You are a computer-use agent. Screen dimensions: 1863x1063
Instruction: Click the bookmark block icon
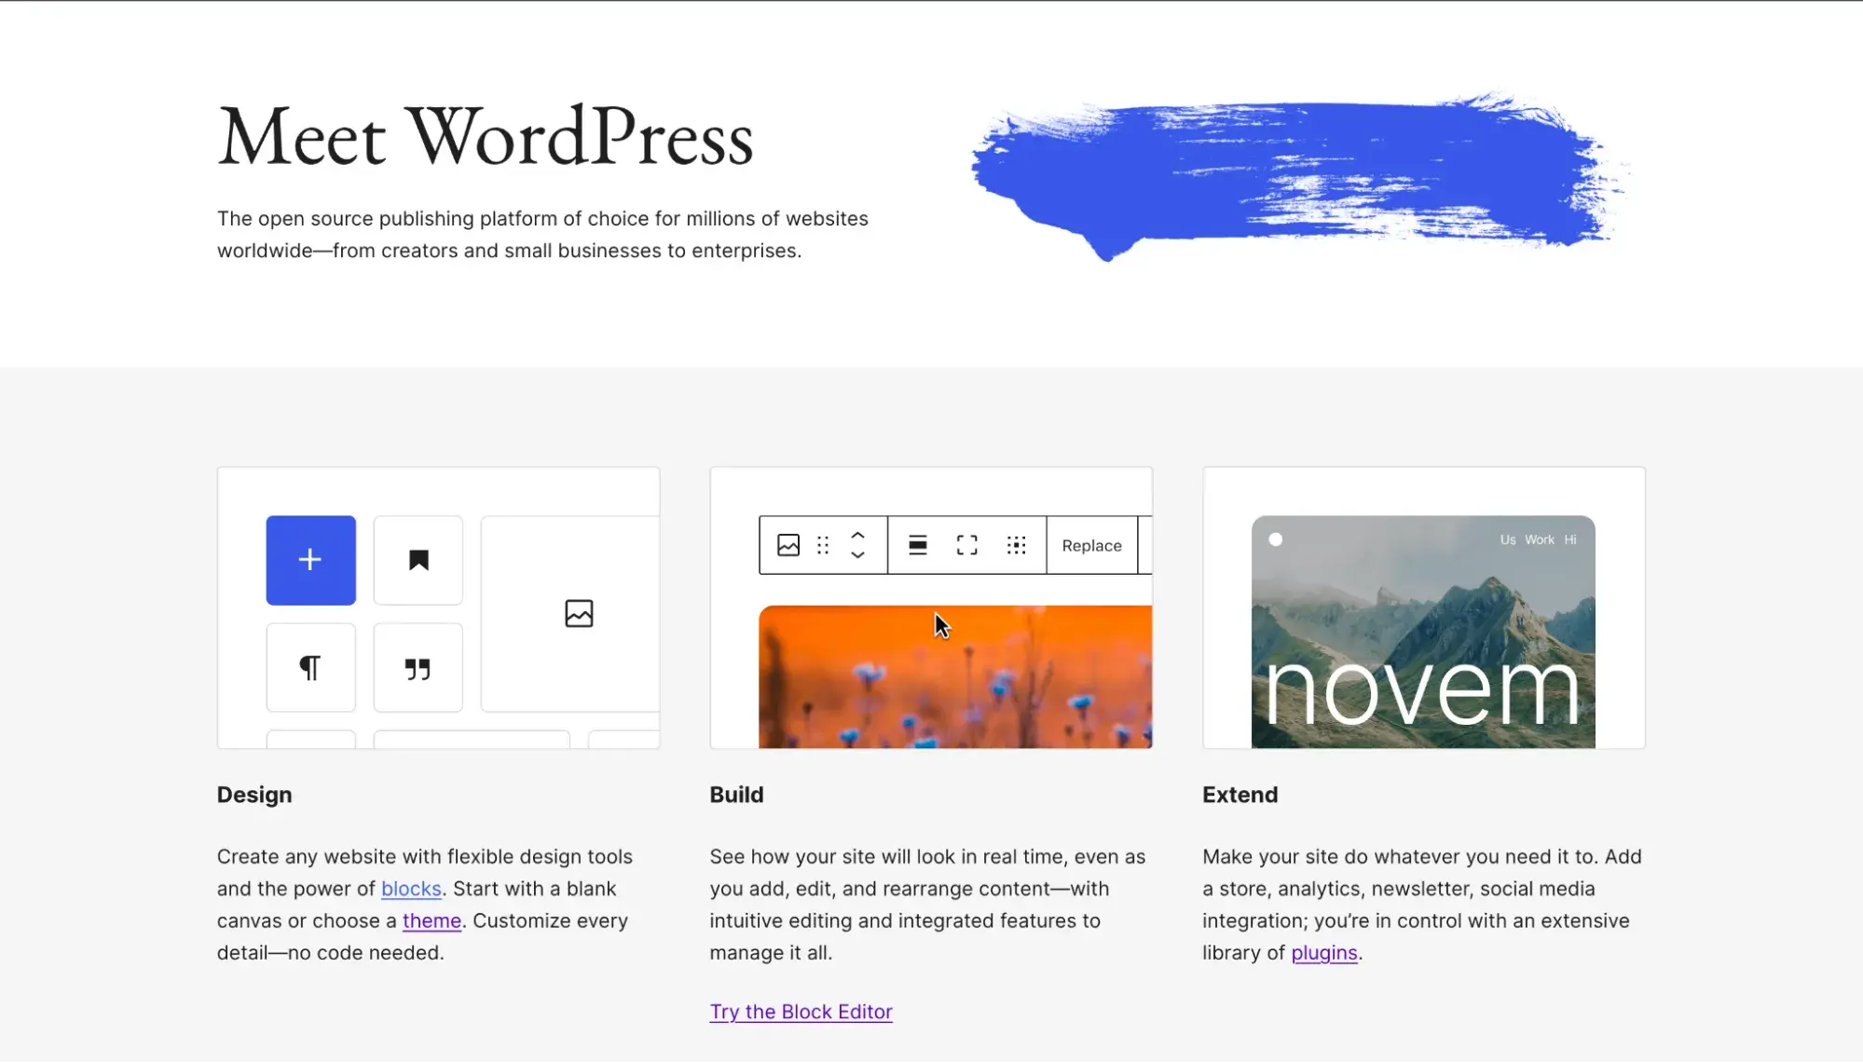point(418,559)
